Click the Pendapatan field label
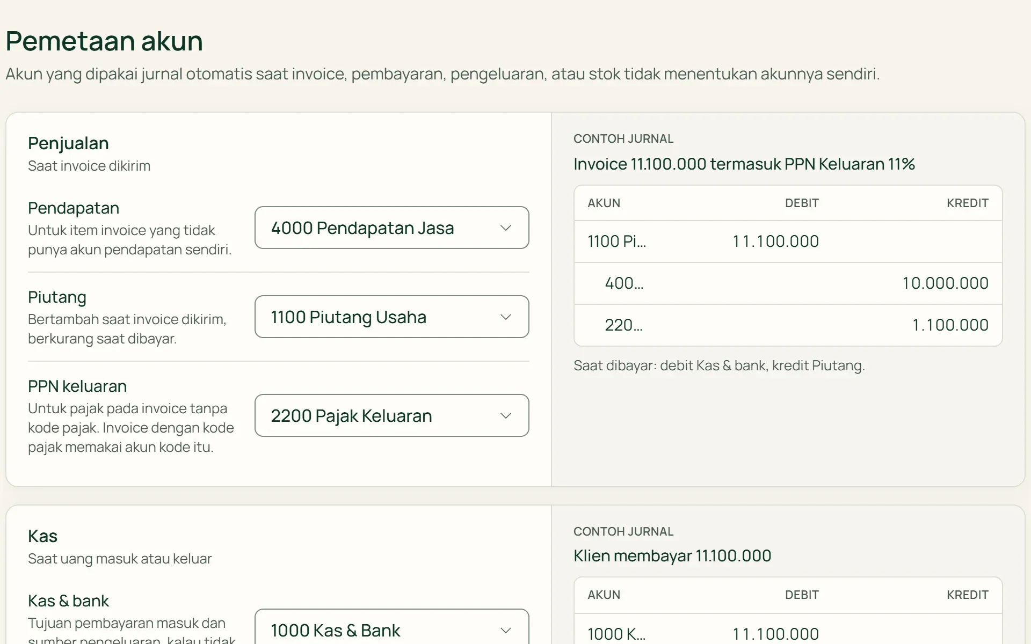Screen dimensions: 1031x644 [74, 208]
